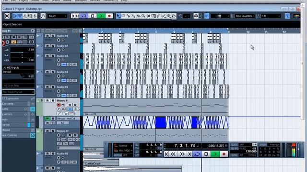Viewport: 307px width, 172px height.
Task: Click the ruler at bar 10
Action: (x=248, y=32)
